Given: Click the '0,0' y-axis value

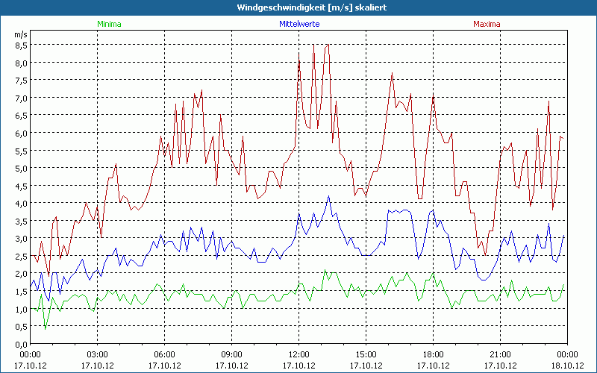Looking at the screenshot, I should click(x=22, y=345).
